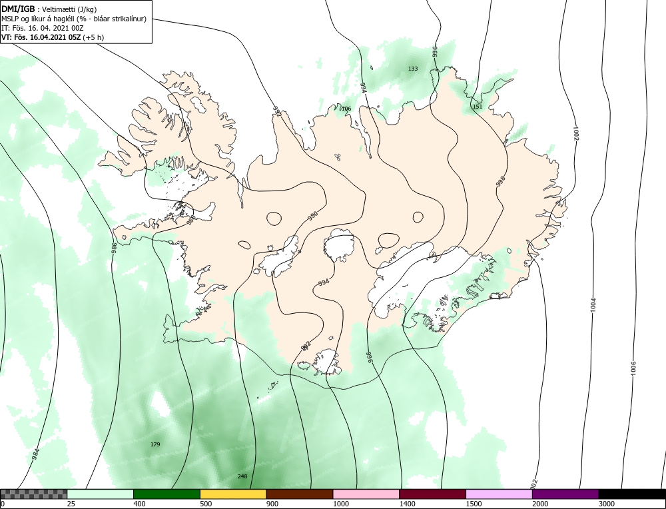Click the CAPE value '106' on the north coast
The image size is (666, 509).
pyautogui.click(x=346, y=109)
